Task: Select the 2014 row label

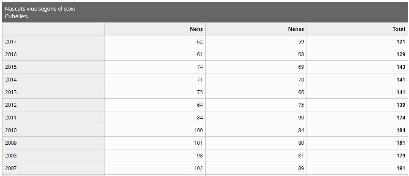Action: pyautogui.click(x=11, y=80)
